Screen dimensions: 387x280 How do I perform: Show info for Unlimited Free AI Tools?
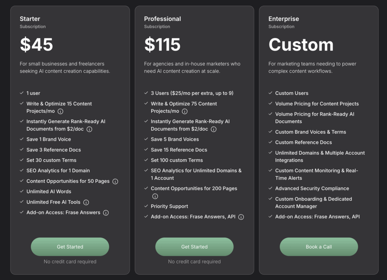point(86,202)
